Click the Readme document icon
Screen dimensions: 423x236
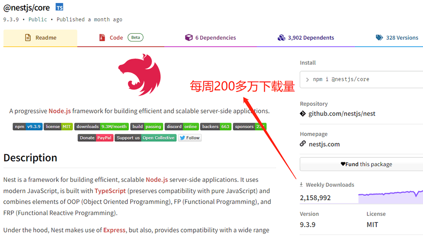point(28,38)
